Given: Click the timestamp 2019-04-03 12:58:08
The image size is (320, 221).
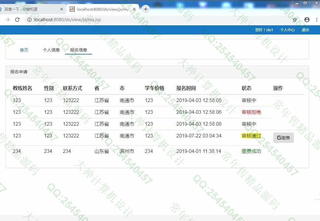Looking at the screenshot, I should point(199,124).
